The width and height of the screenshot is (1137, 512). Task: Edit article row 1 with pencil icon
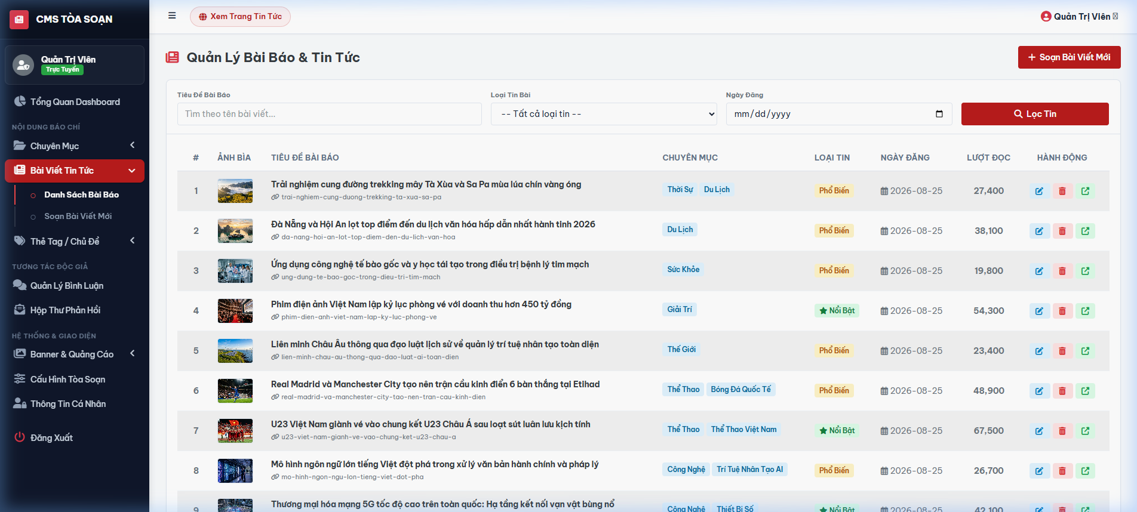click(1039, 191)
